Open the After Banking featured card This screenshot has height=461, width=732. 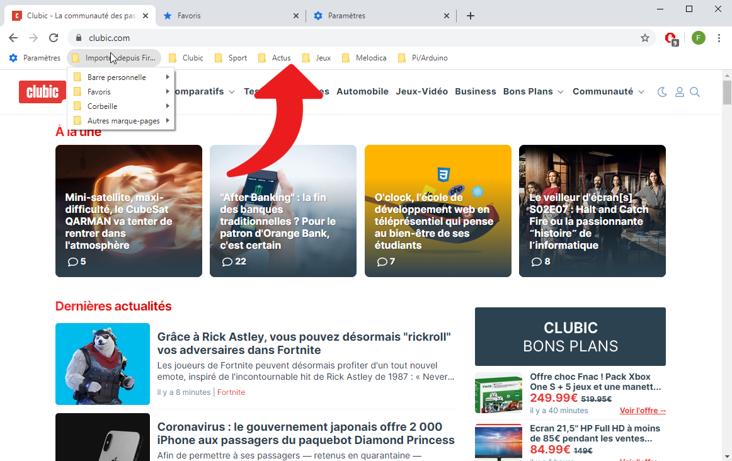tap(283, 211)
